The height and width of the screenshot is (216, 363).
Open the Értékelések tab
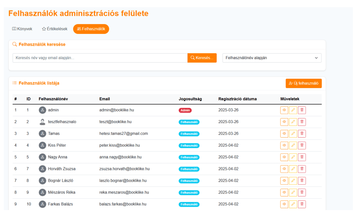coord(55,29)
